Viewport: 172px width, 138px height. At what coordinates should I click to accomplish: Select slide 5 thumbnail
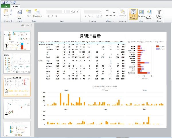(17, 129)
